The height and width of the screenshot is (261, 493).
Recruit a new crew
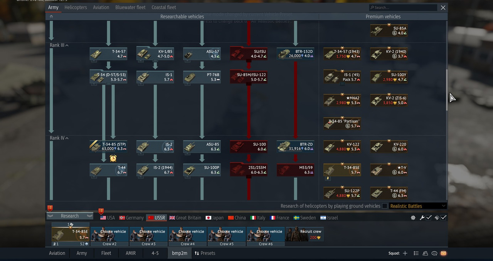point(305,234)
